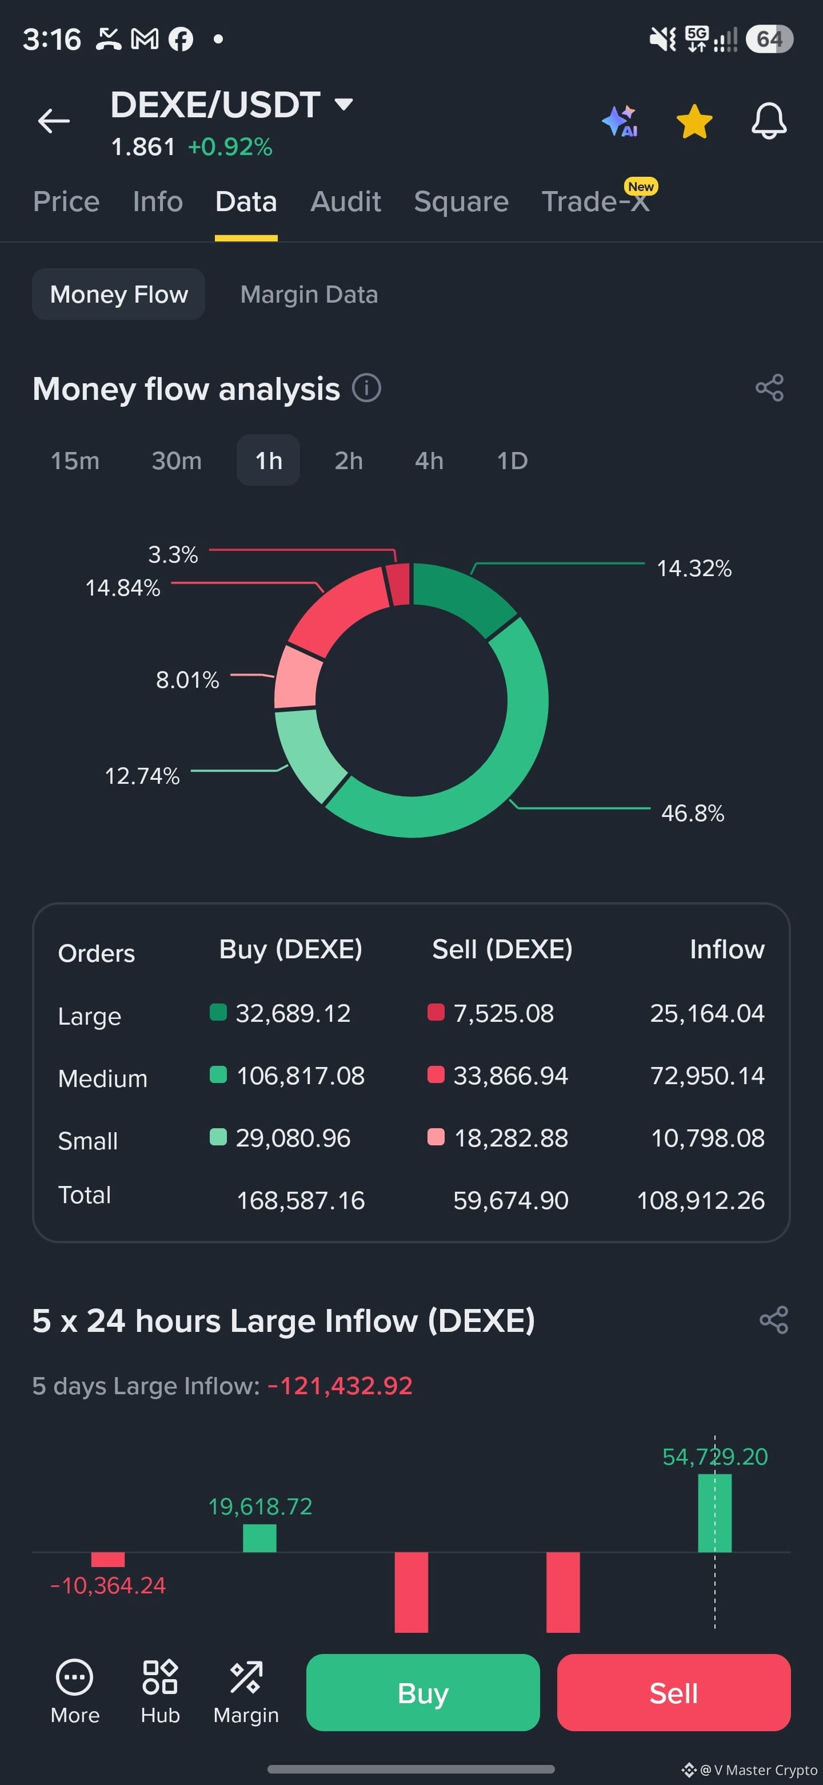Tap the green Buy button
The height and width of the screenshot is (1785, 823).
pyautogui.click(x=423, y=1692)
